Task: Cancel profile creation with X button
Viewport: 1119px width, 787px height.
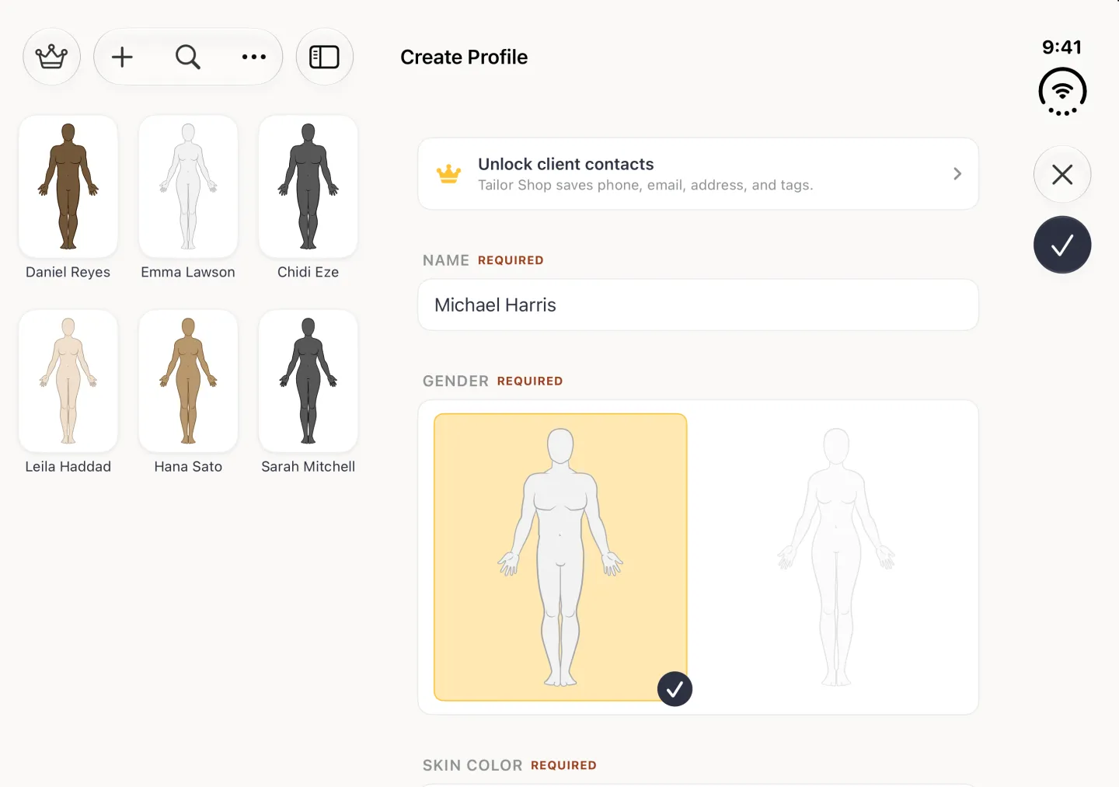Action: 1062,174
